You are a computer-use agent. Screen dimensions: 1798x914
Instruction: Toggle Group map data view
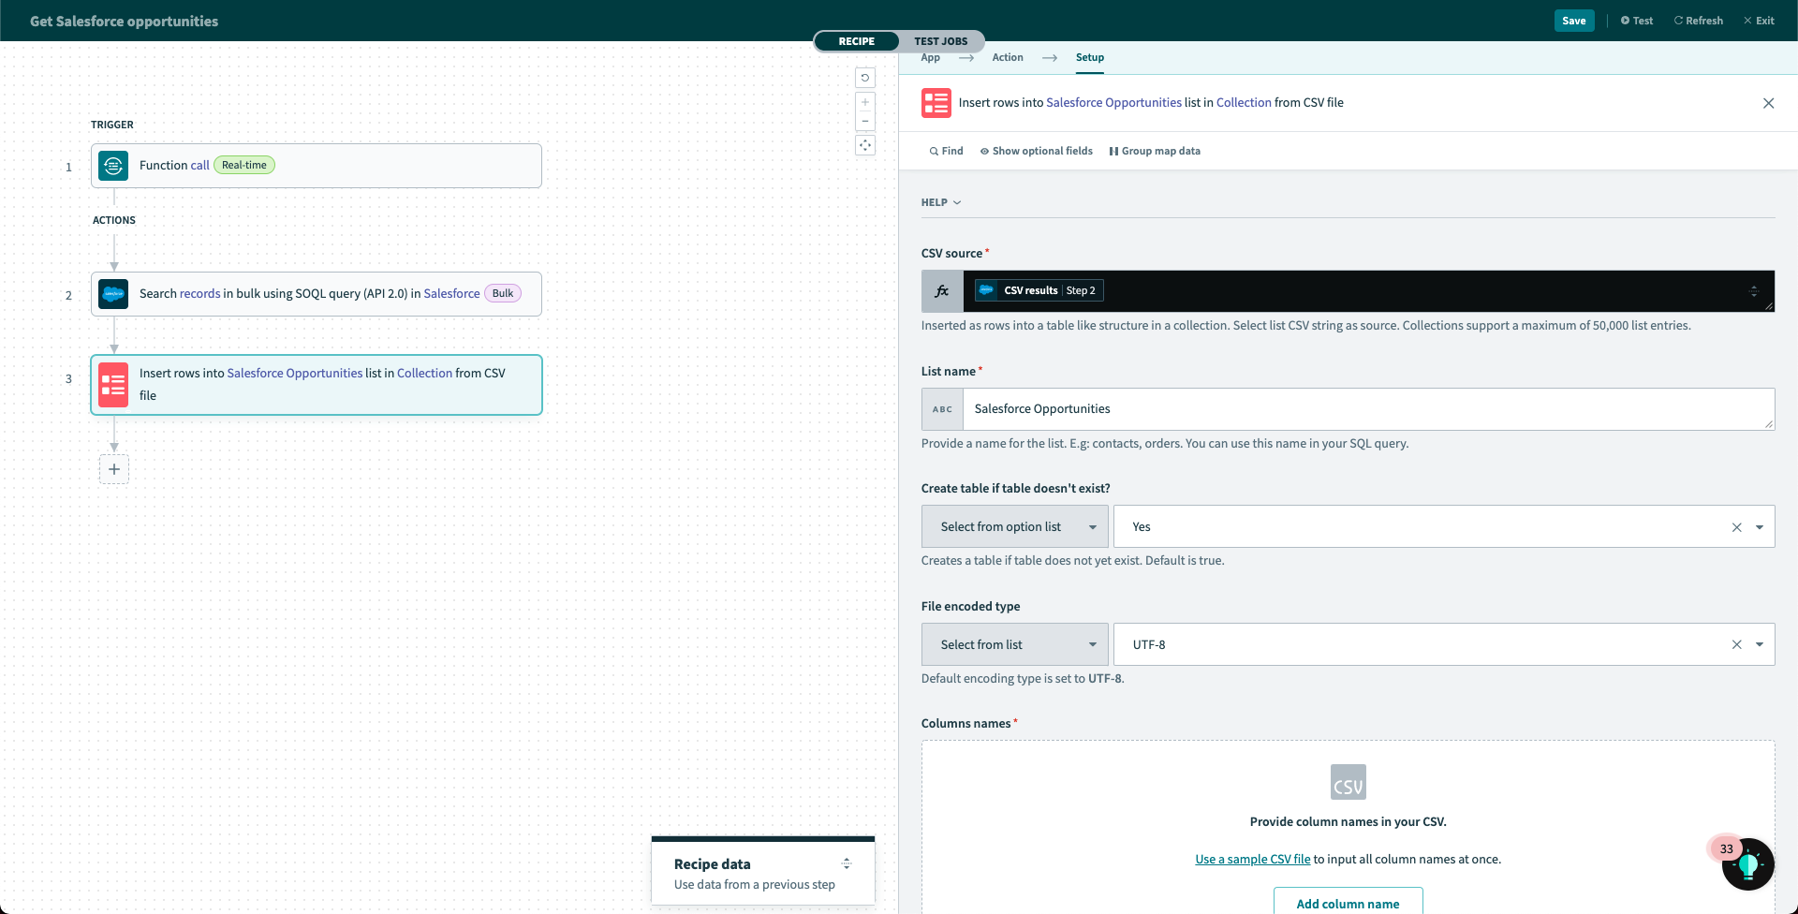coord(1155,151)
